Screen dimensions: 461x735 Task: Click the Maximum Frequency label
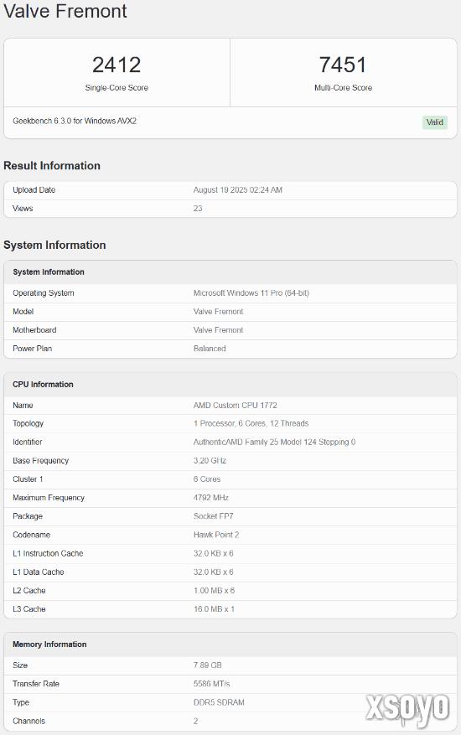pyautogui.click(x=49, y=498)
